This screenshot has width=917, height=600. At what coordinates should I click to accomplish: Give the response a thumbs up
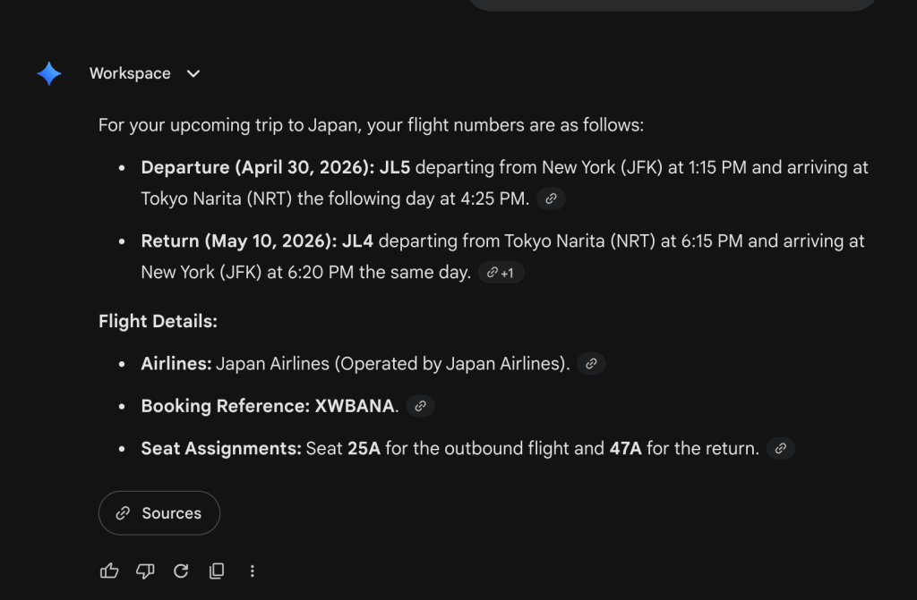[x=109, y=570]
